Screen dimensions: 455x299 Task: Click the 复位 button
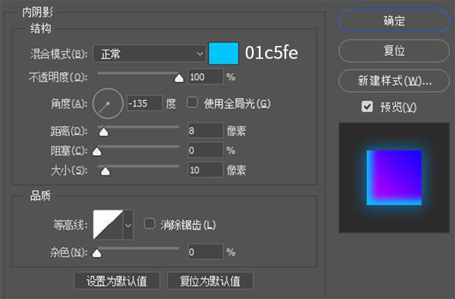tap(394, 51)
